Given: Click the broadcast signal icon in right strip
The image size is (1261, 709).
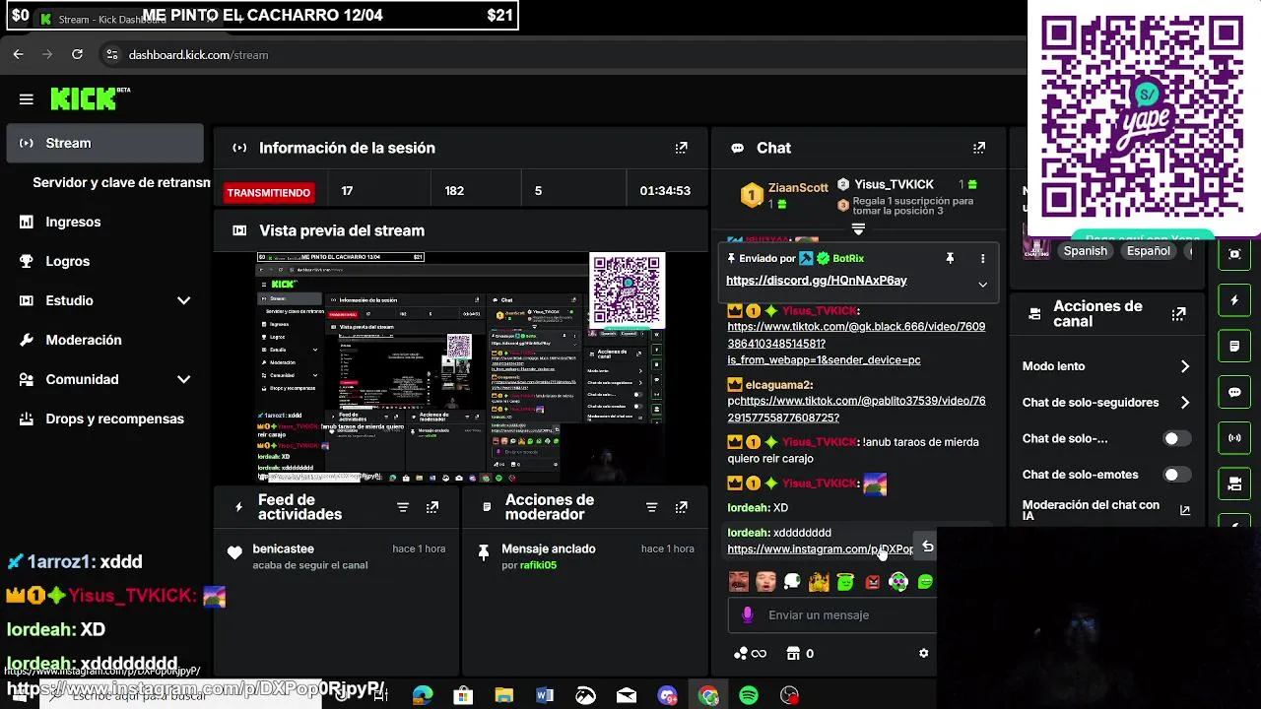Looking at the screenshot, I should pyautogui.click(x=1234, y=437).
